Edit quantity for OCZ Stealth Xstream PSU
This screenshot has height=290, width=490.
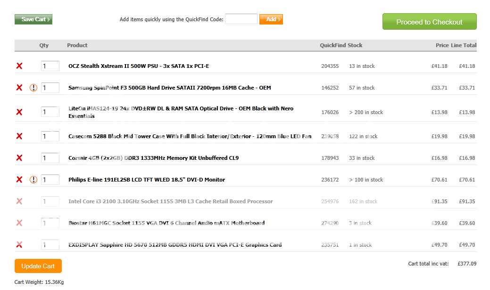tap(50, 66)
